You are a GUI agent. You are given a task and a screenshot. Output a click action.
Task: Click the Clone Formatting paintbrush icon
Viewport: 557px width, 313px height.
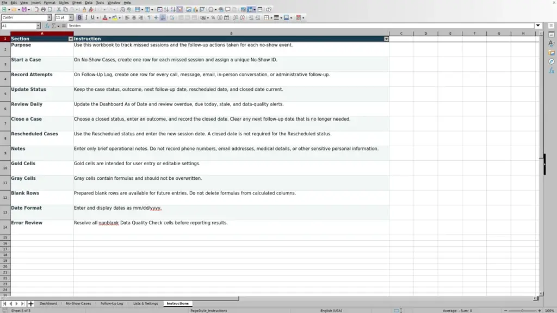coord(84,10)
